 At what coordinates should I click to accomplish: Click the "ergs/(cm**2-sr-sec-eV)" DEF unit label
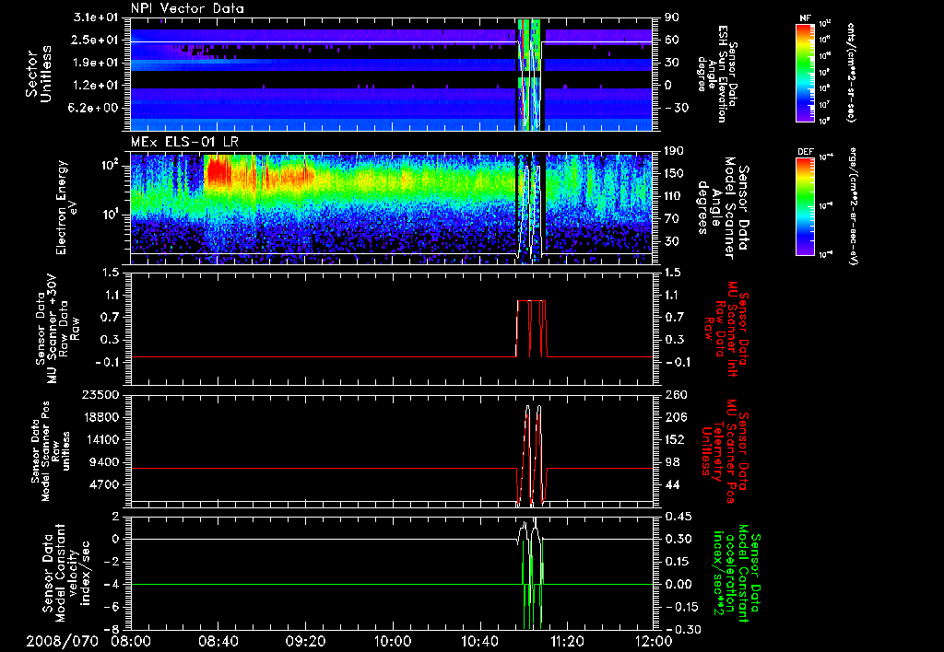pyautogui.click(x=854, y=206)
